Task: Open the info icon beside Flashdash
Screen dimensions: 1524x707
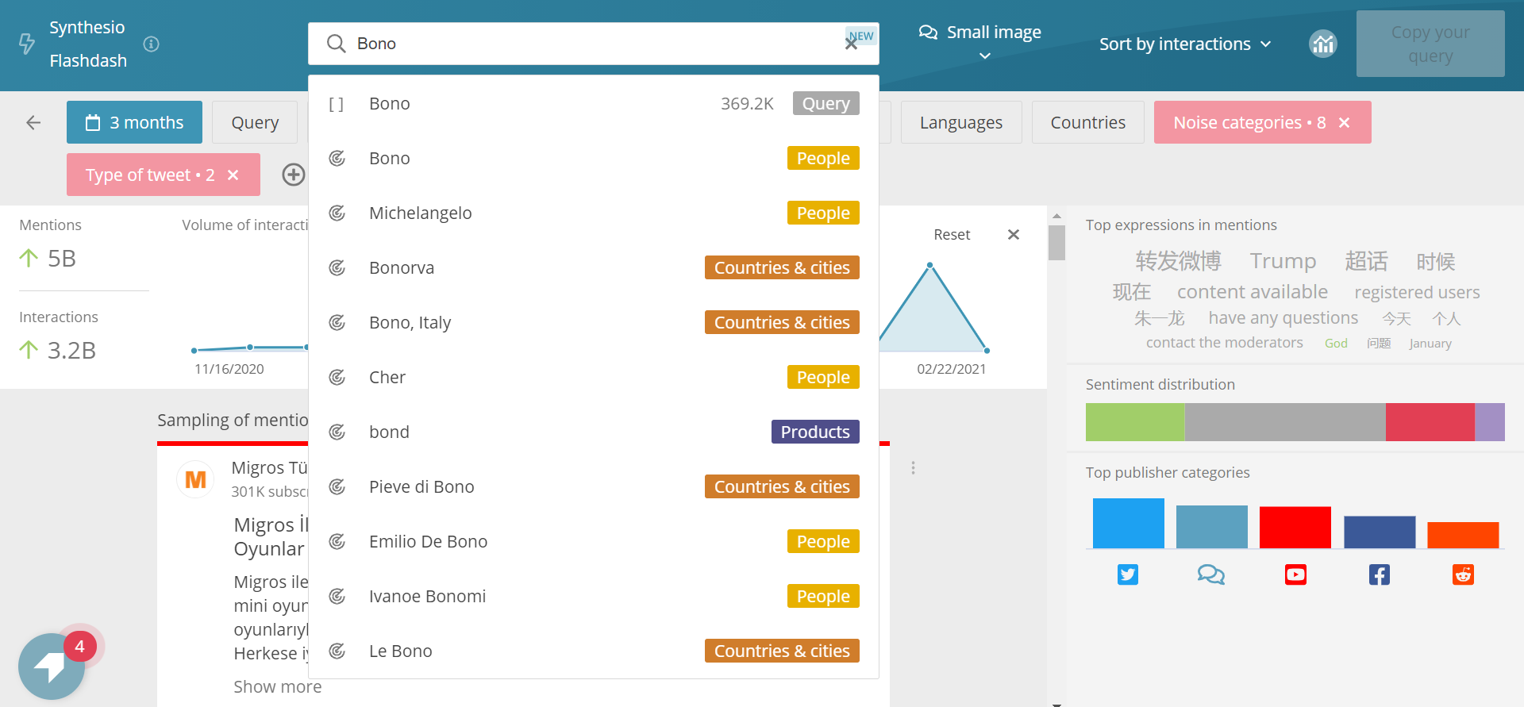Action: coord(151,44)
